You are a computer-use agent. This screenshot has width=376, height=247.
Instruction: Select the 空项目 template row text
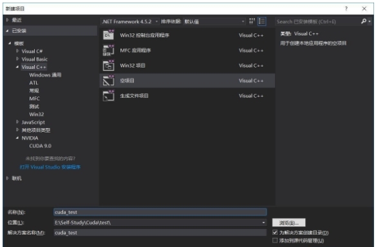(127, 81)
